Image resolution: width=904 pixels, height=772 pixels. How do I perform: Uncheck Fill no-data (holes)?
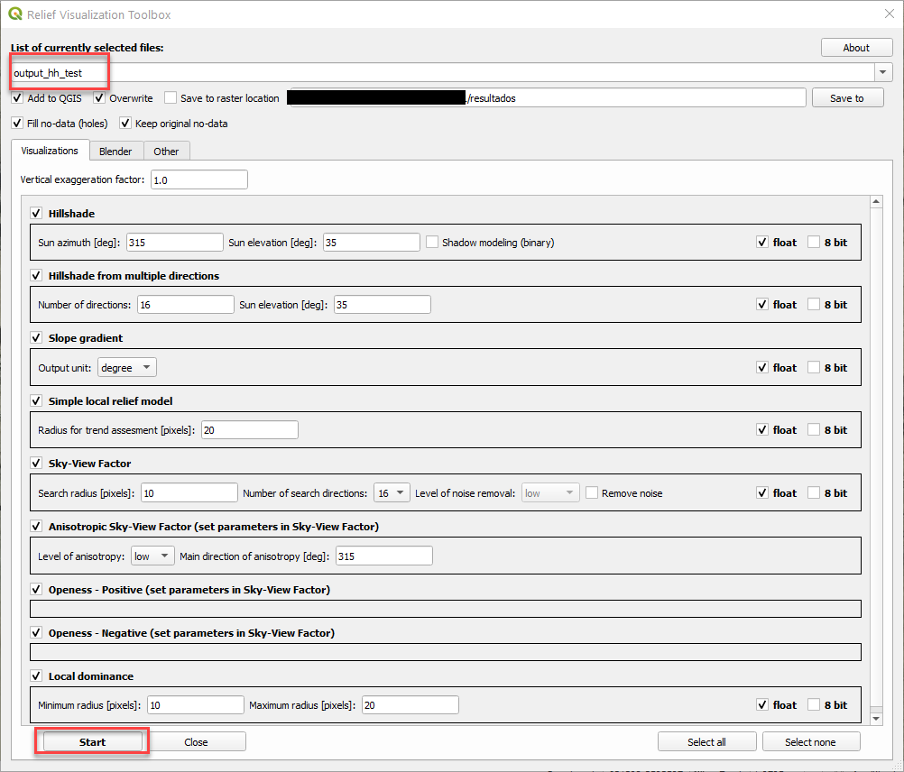(16, 122)
